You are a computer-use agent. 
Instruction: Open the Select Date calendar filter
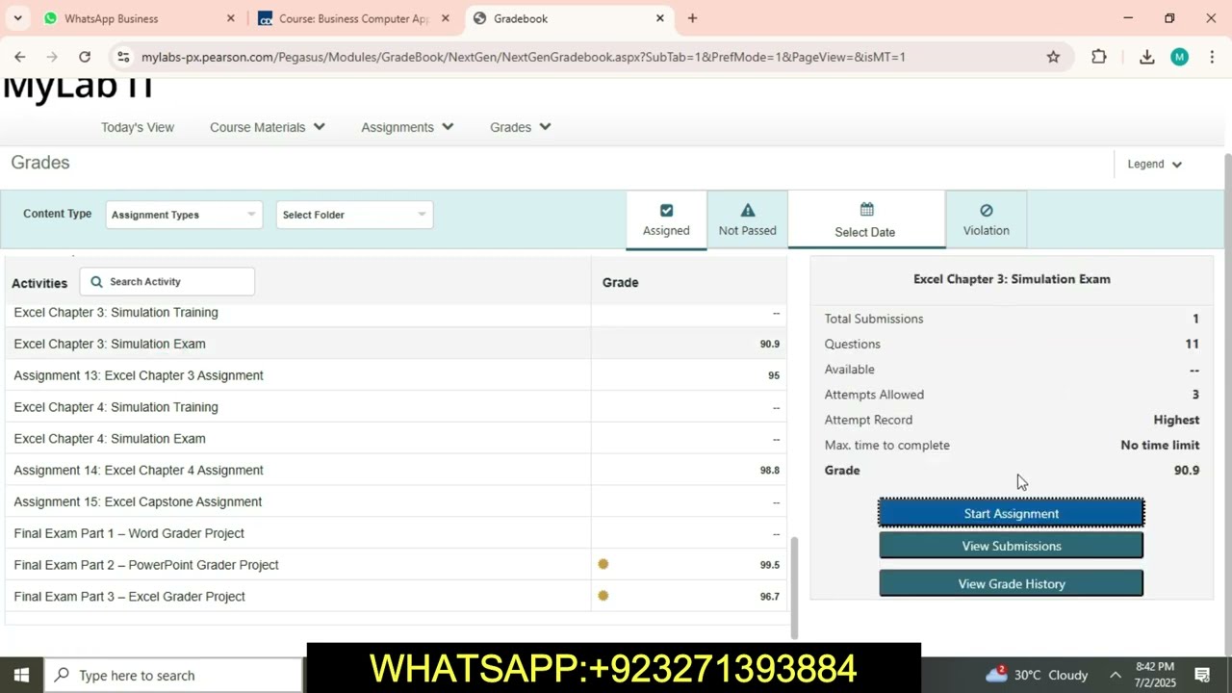(865, 219)
